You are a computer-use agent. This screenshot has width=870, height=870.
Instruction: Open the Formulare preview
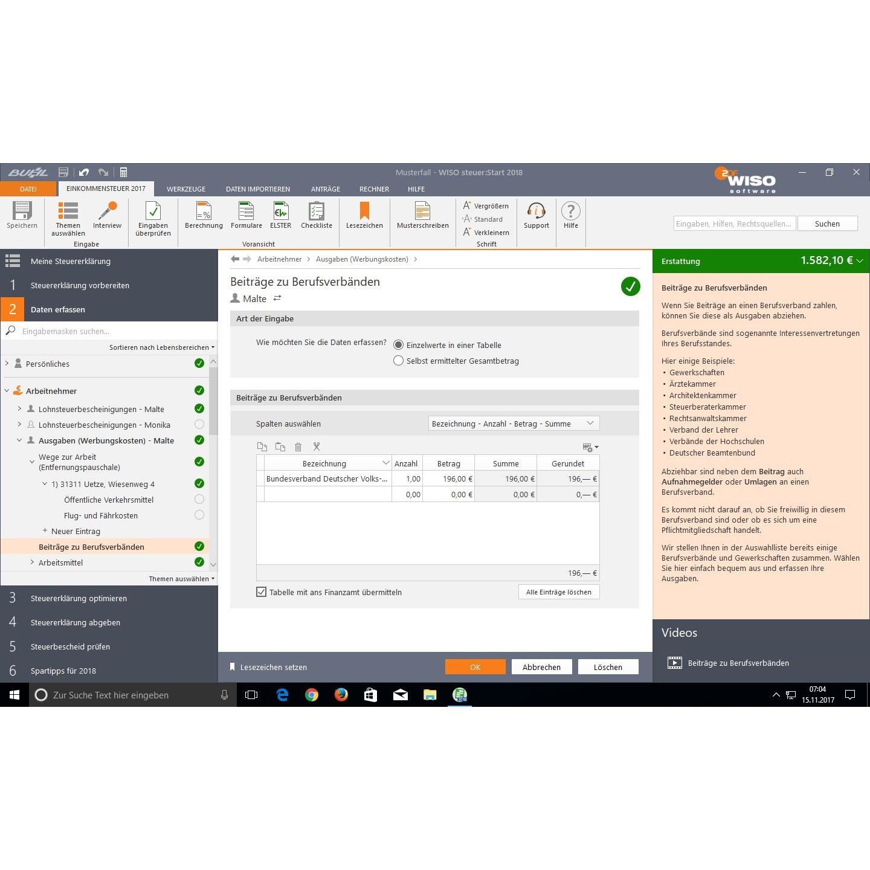(x=246, y=216)
